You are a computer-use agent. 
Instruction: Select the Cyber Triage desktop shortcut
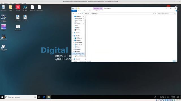click(3, 48)
